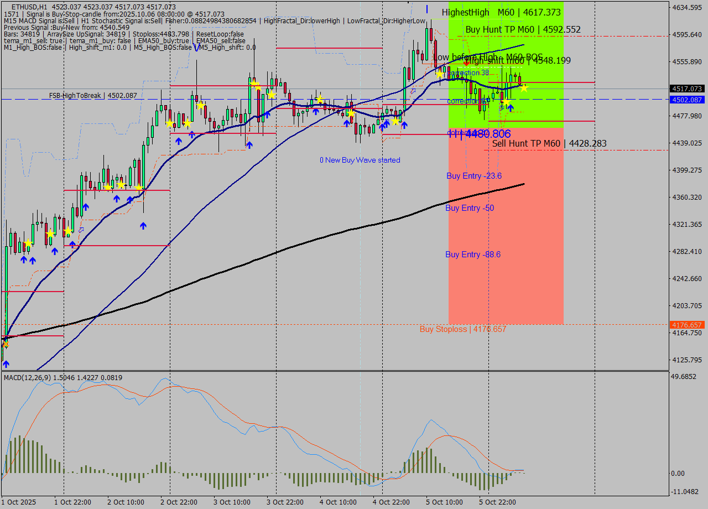708x509 pixels.
Task: Click the Buy Entry -88.6 label
Action: tap(472, 254)
